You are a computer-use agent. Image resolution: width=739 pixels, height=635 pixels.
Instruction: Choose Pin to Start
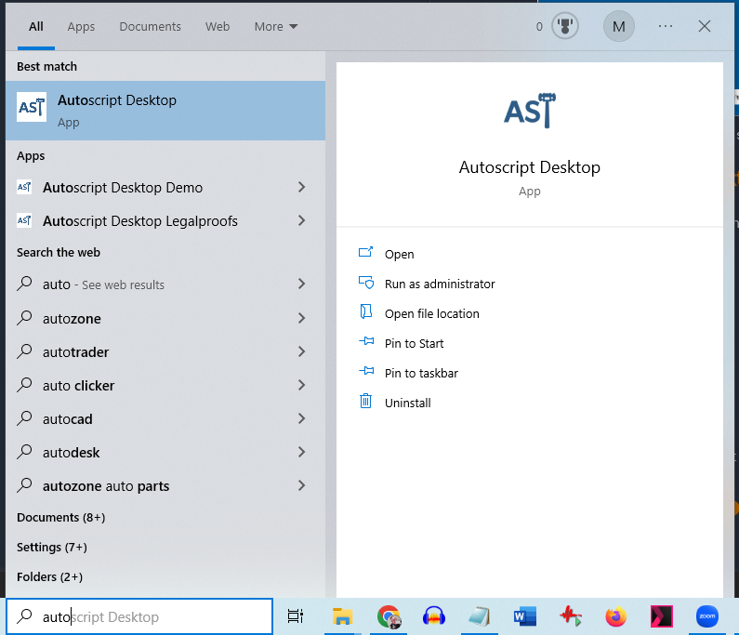(x=414, y=343)
